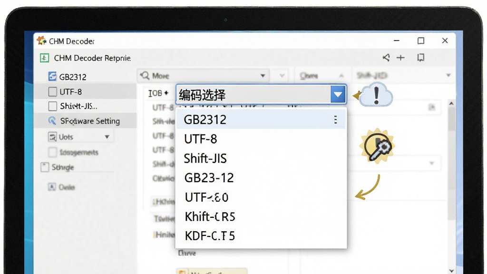Collapse the blurred panel's up chevron
Image resolution: width=487 pixels, height=274 pixels.
click(x=341, y=76)
